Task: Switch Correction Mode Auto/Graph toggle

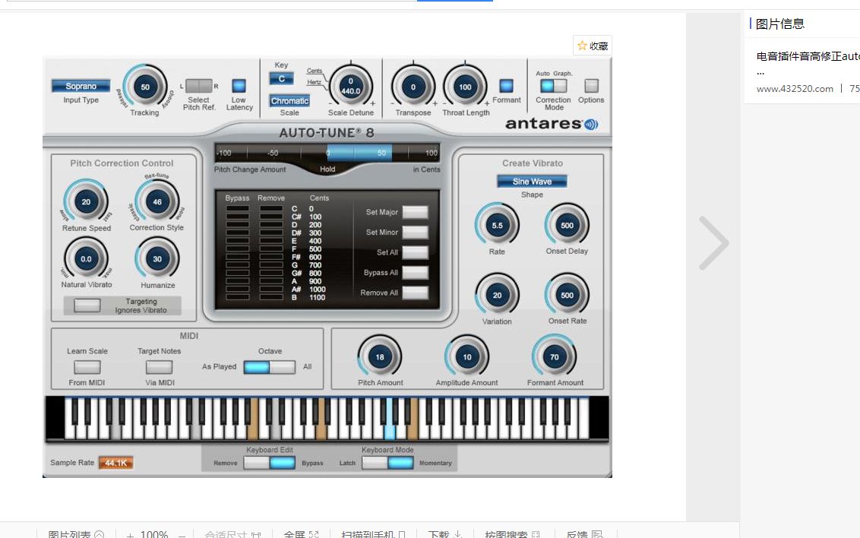Action: pos(553,86)
